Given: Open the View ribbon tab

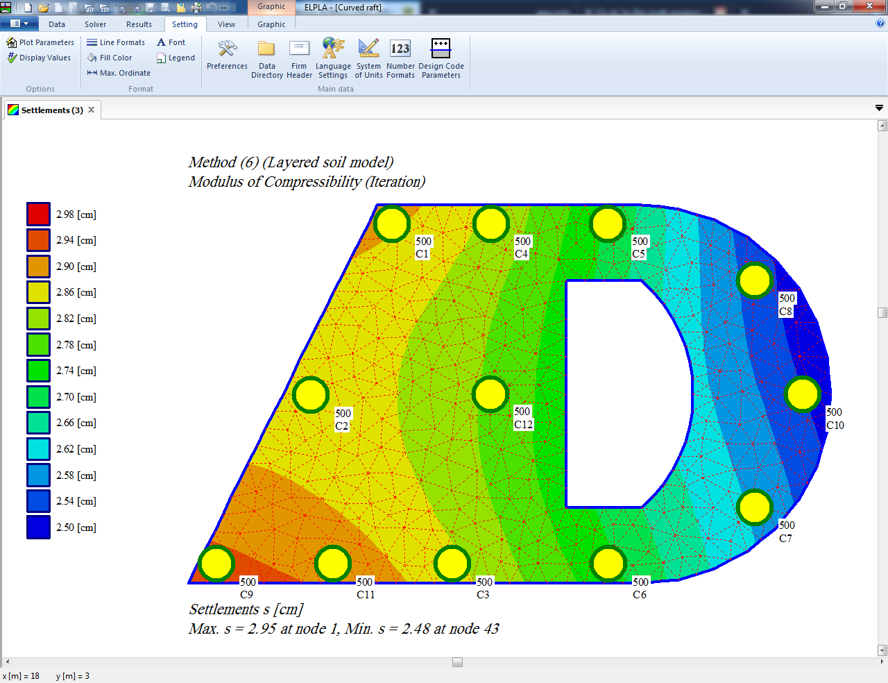Looking at the screenshot, I should (226, 24).
